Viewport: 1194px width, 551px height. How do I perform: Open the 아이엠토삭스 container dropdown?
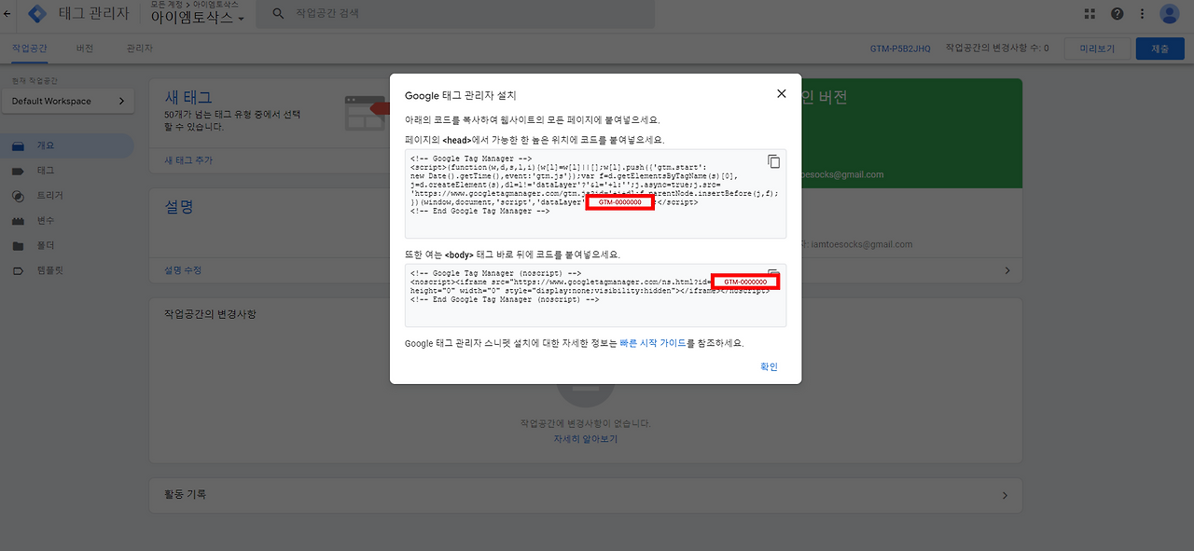click(x=198, y=18)
